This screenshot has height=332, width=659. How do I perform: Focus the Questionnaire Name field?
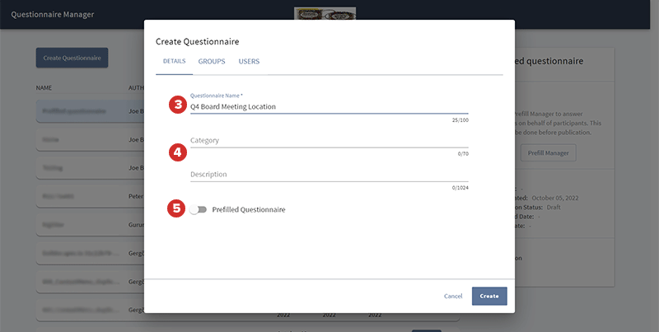(329, 106)
